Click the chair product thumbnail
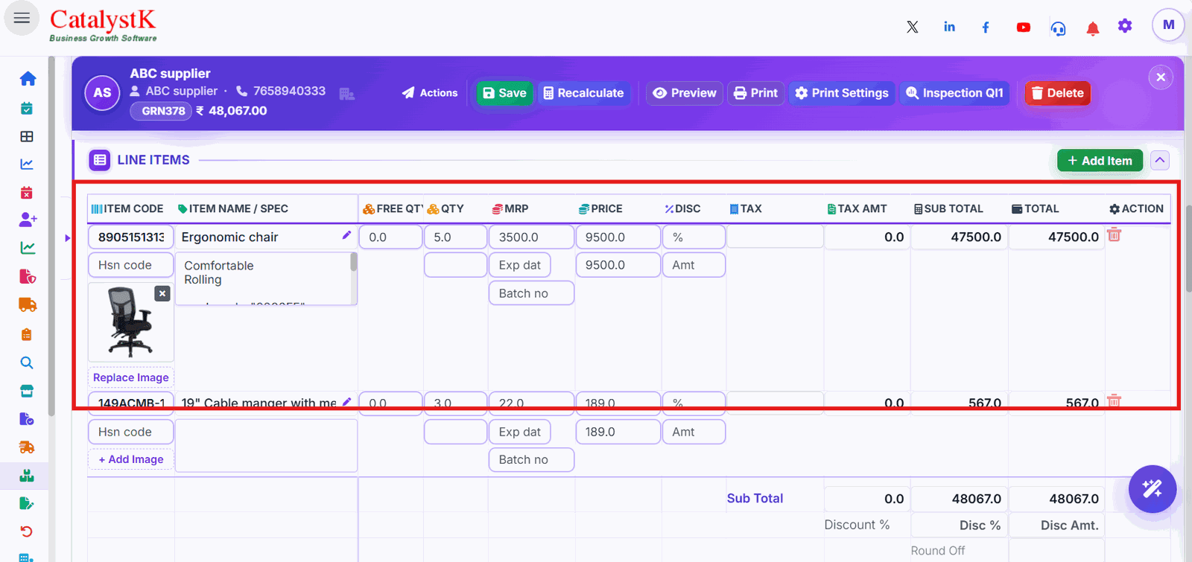Screen dimensions: 1192x562 131,322
